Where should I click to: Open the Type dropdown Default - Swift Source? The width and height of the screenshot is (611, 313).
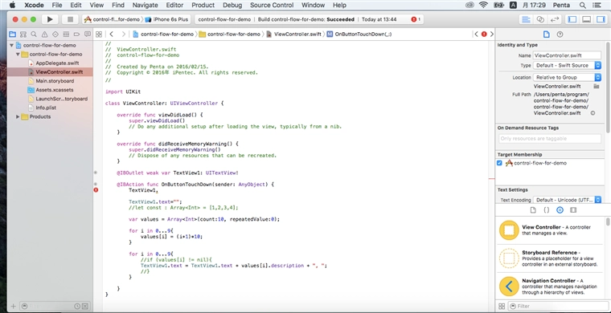point(567,66)
